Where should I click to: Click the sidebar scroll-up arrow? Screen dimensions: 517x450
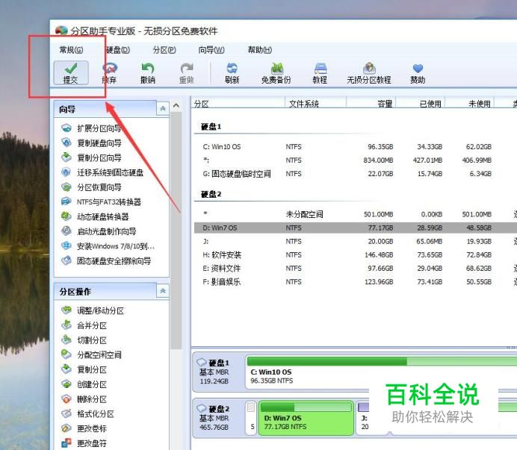tap(176, 106)
